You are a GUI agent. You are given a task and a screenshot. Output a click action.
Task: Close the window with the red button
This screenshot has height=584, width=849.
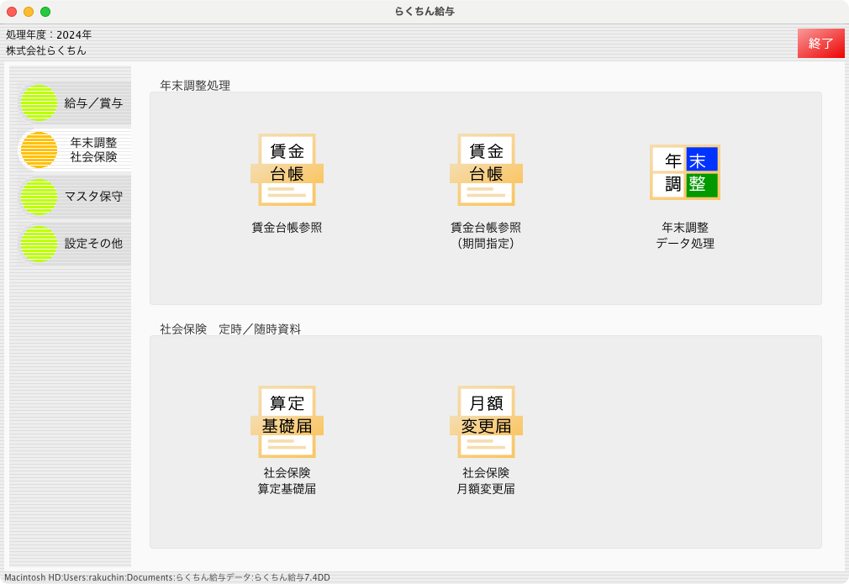click(x=12, y=12)
